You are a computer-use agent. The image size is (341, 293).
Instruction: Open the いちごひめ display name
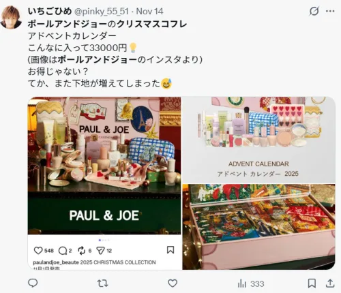[50, 11]
